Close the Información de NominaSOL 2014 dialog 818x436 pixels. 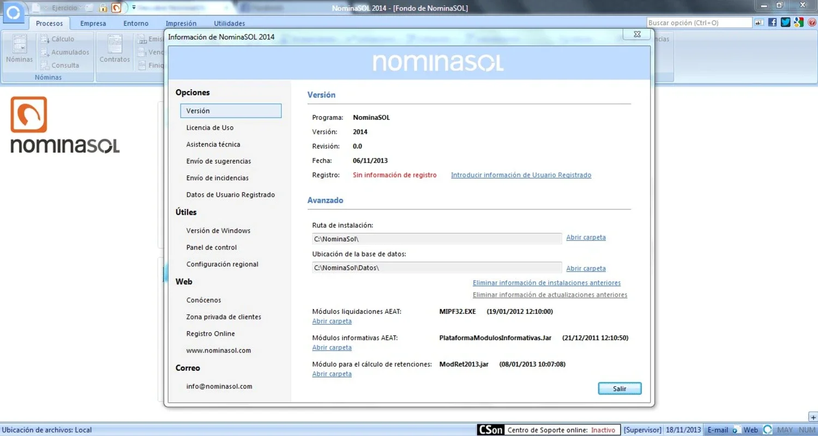[637, 35]
